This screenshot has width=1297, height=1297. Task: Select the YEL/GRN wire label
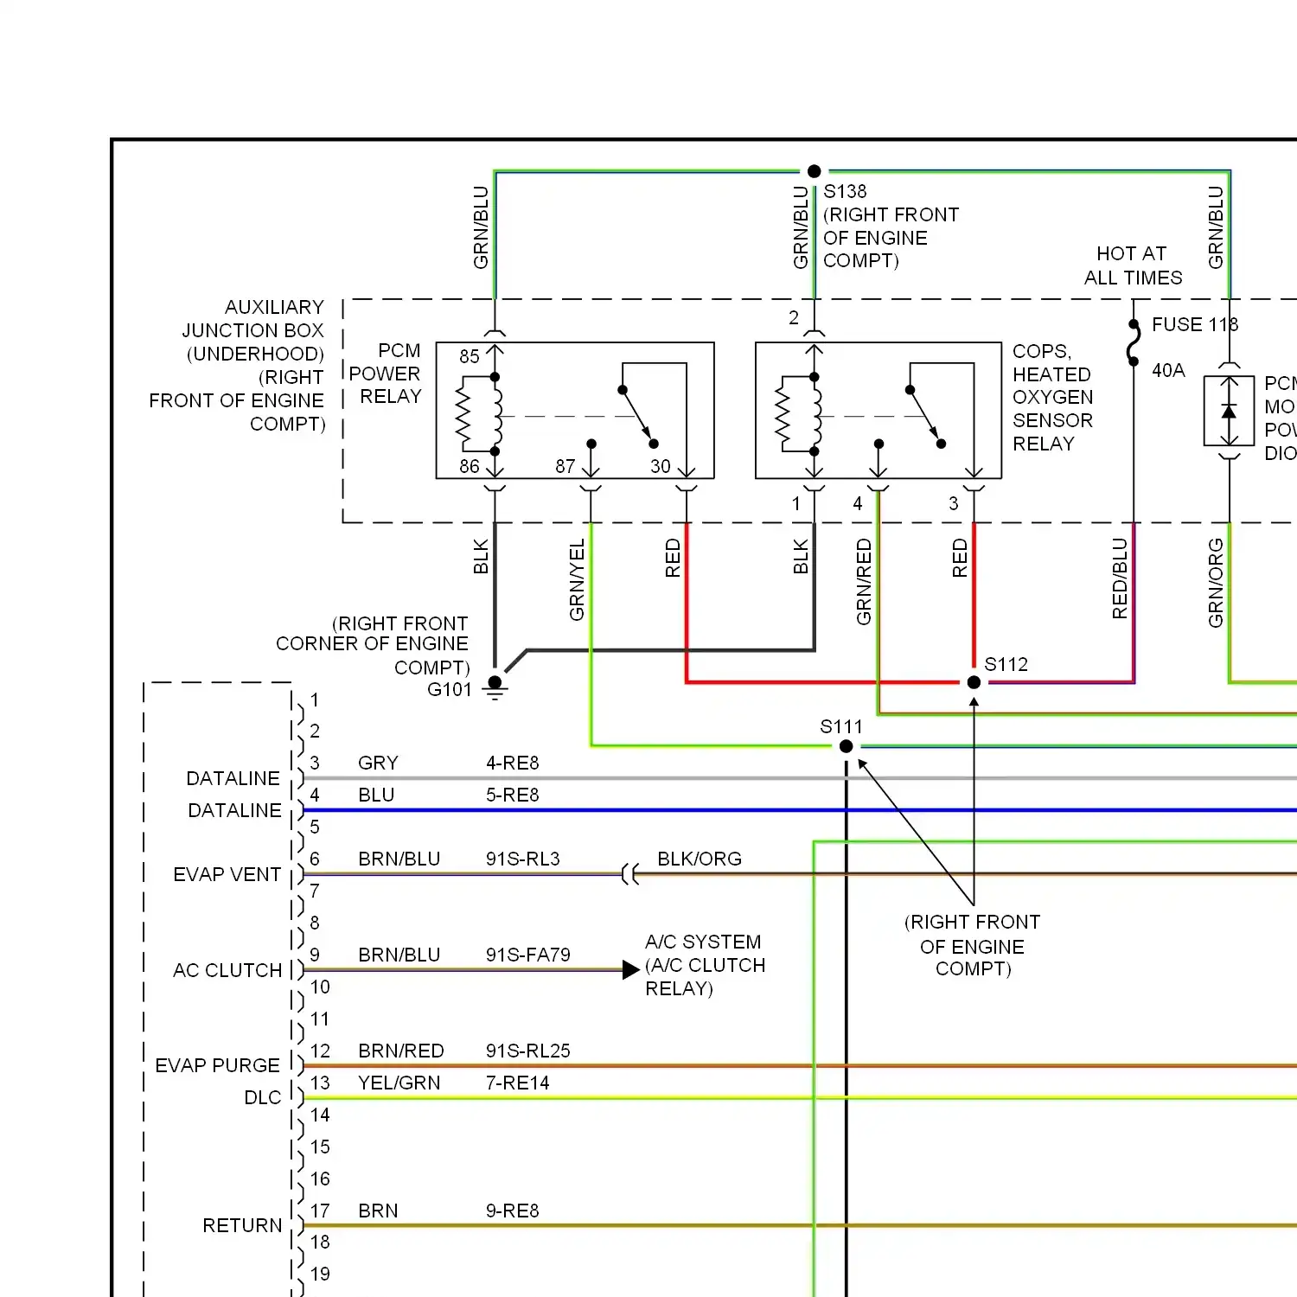point(399,1083)
